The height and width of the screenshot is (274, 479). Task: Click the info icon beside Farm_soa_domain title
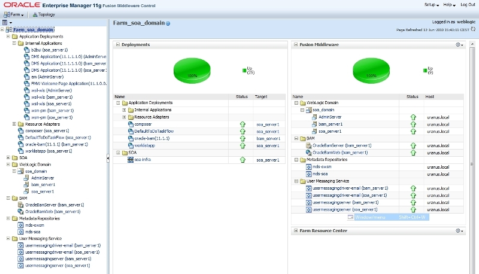(x=168, y=23)
